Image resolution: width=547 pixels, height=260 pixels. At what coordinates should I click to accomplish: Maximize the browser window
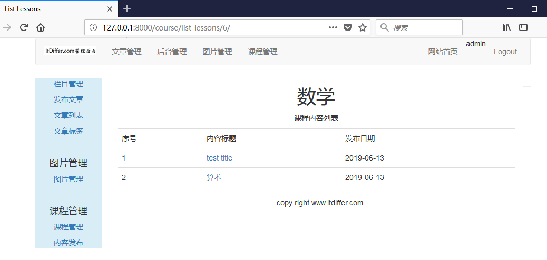pos(534,9)
